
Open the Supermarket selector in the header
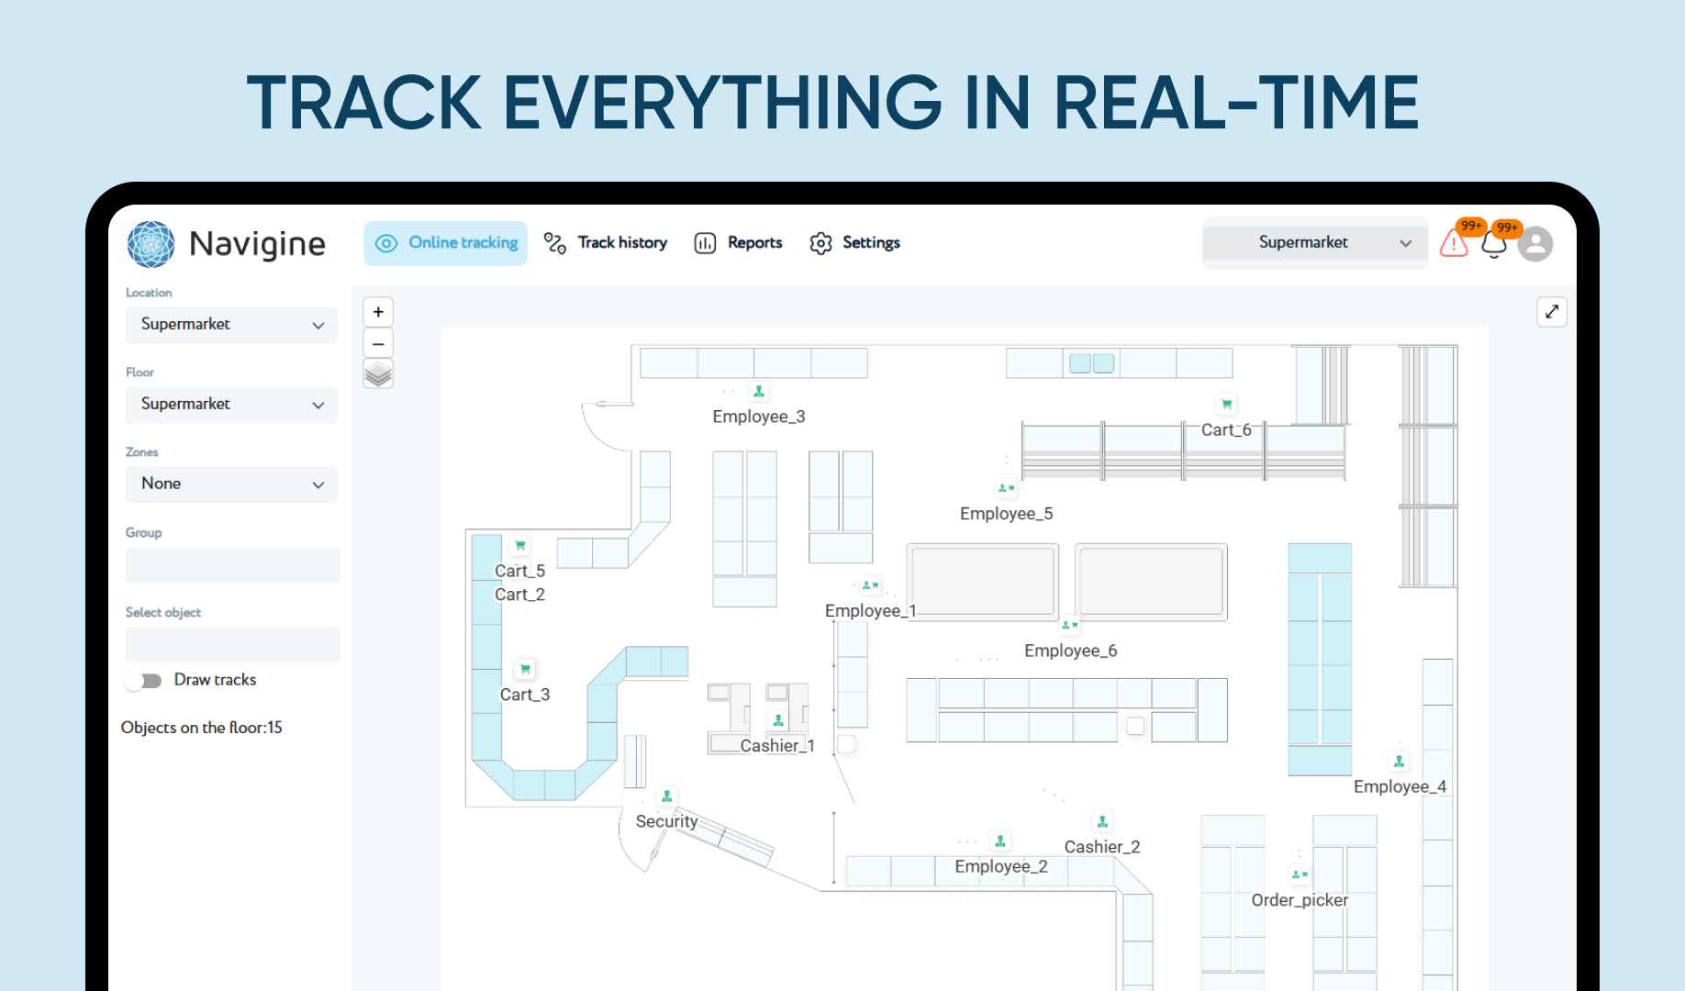(x=1314, y=242)
